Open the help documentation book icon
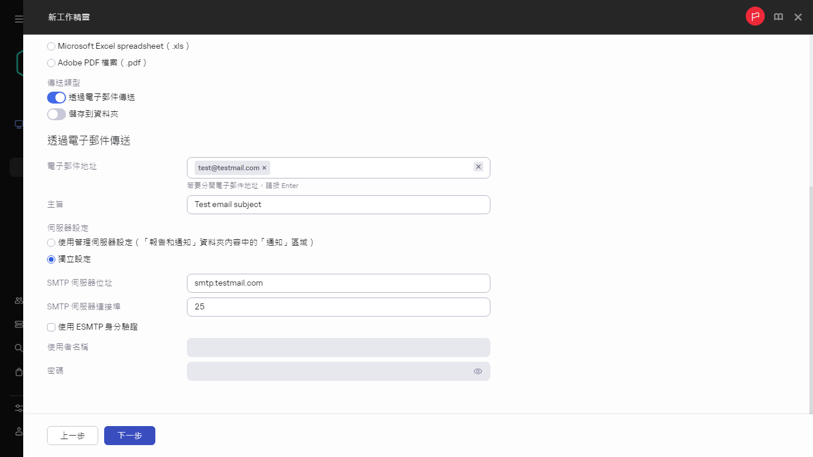Screen dimensions: 813x457 coord(778,17)
